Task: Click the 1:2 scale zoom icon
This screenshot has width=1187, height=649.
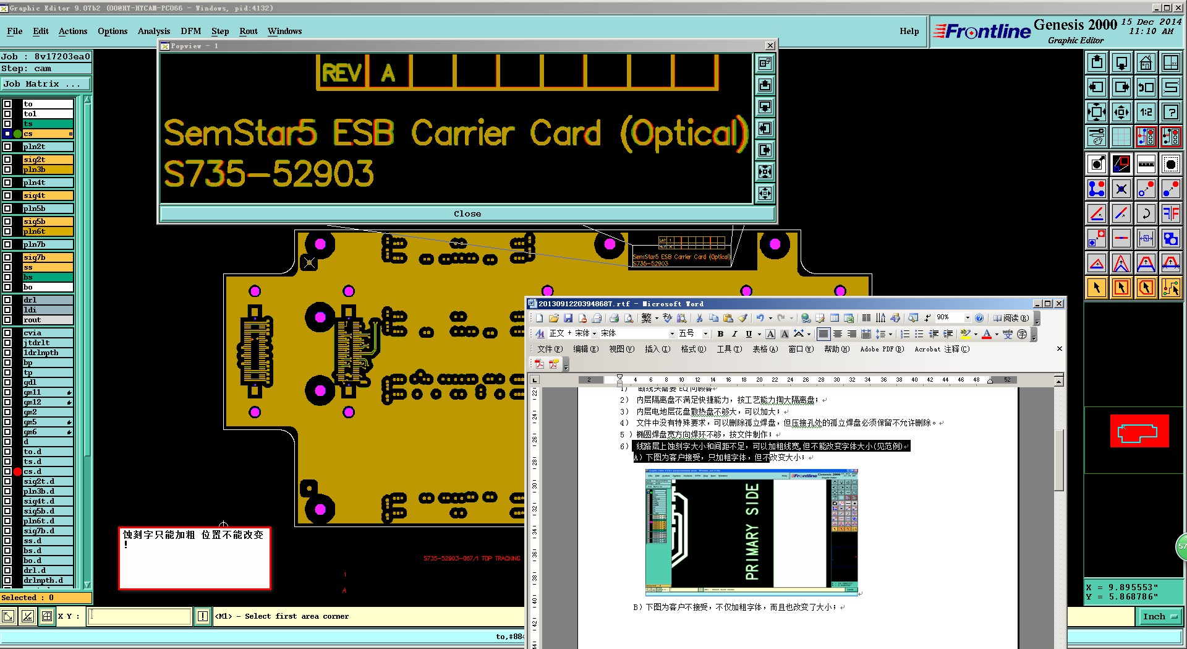Action: point(1146,112)
